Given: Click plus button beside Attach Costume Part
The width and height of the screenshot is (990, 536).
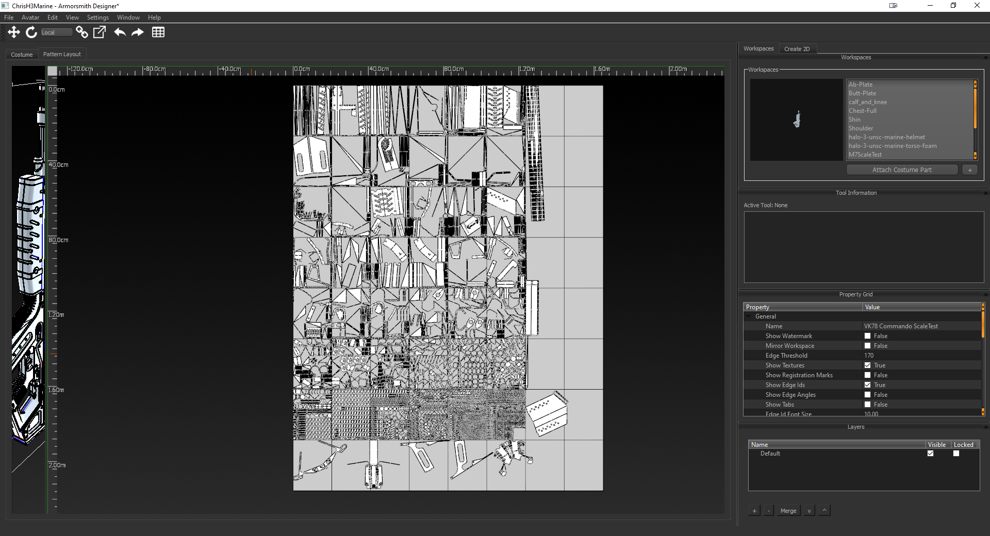Looking at the screenshot, I should [970, 170].
